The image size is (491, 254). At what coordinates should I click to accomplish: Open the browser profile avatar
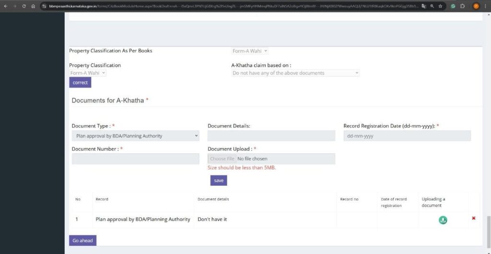[x=476, y=6]
